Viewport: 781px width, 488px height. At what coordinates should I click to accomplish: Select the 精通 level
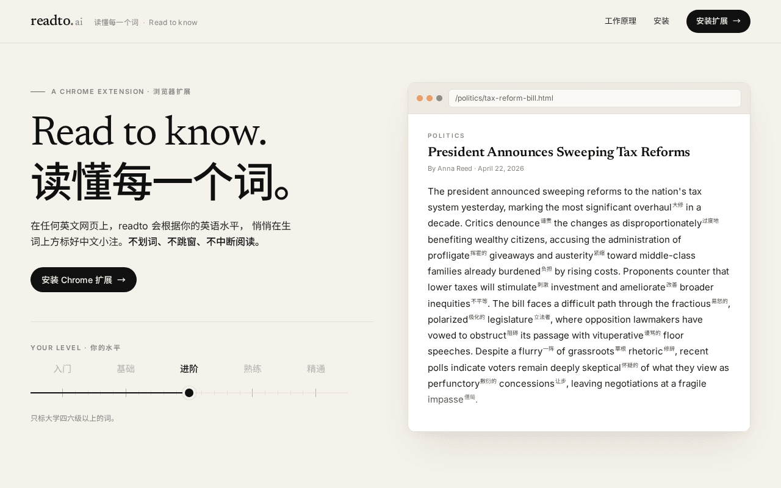point(316,369)
